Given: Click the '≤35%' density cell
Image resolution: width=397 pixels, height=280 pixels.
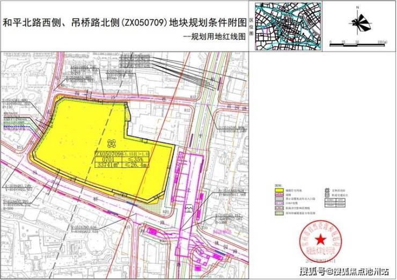Looking at the screenshot, I should 135,159.
